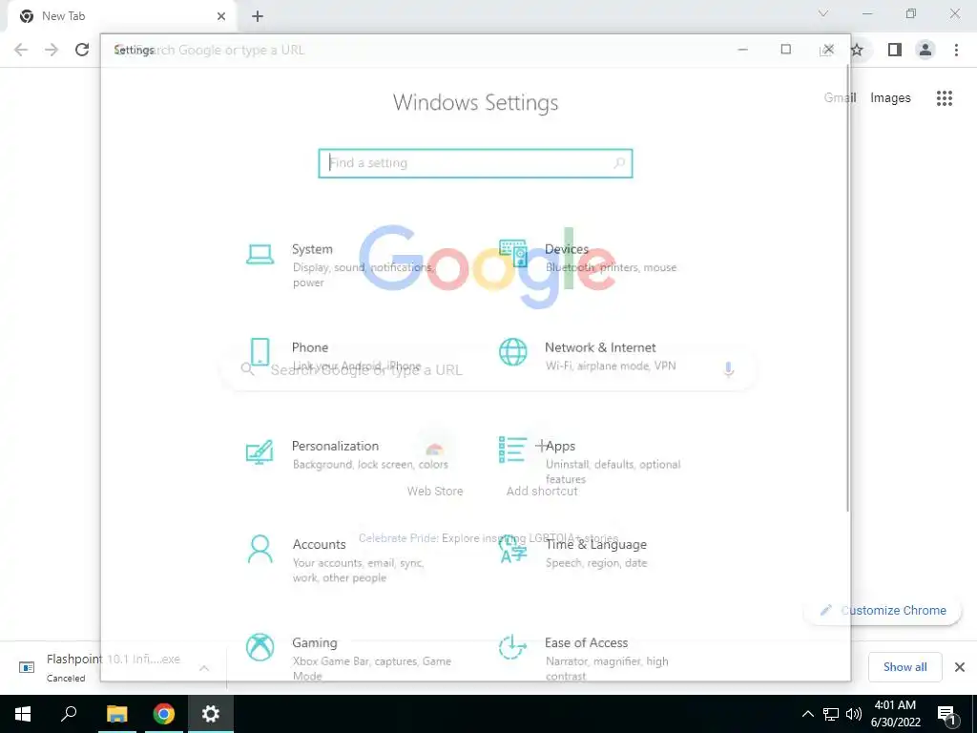The width and height of the screenshot is (977, 733).
Task: Click the Customize Chrome button
Action: pyautogui.click(x=883, y=610)
